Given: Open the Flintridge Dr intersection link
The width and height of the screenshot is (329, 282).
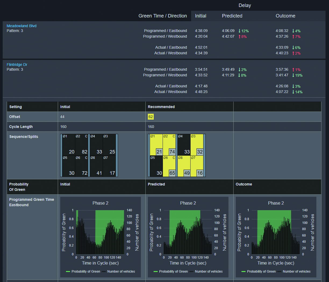Looking at the screenshot, I should click(x=17, y=65).
